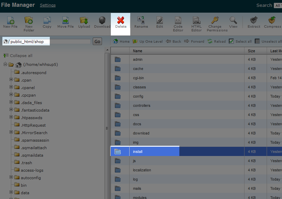Click the Upload toolbar icon
Viewport: 282px width, 199px height.
[84, 20]
